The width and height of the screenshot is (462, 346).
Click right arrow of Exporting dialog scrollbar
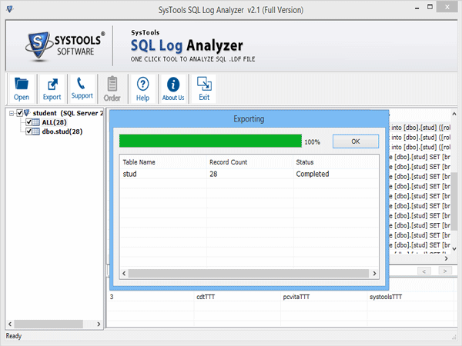click(x=374, y=273)
